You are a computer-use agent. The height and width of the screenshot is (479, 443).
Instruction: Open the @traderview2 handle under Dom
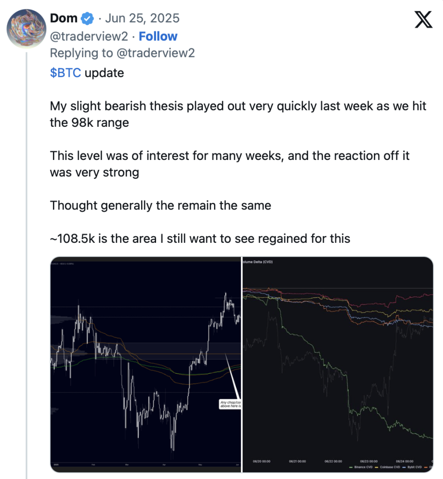pos(89,36)
